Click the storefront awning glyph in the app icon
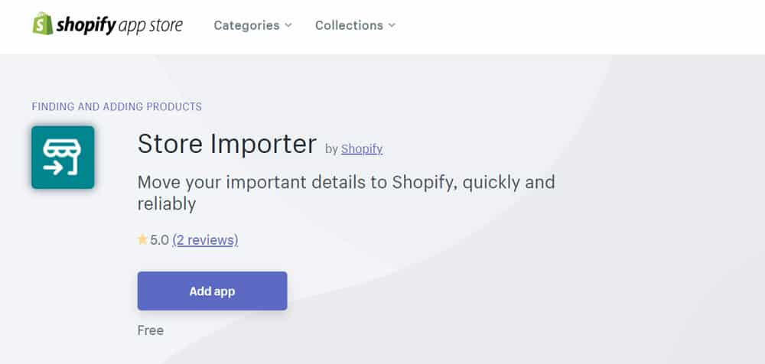765x364 pixels. point(62,148)
